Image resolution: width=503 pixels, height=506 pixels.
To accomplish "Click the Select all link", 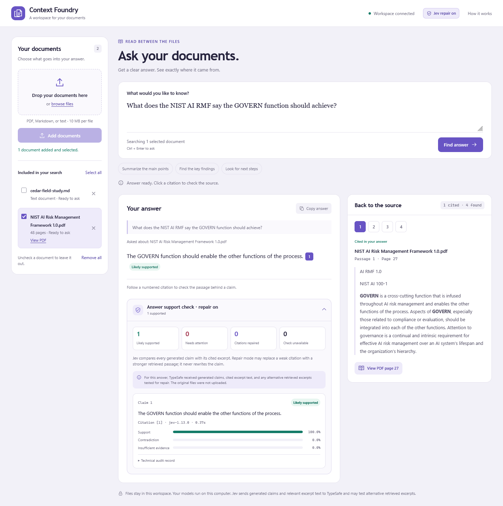I will (x=93, y=173).
